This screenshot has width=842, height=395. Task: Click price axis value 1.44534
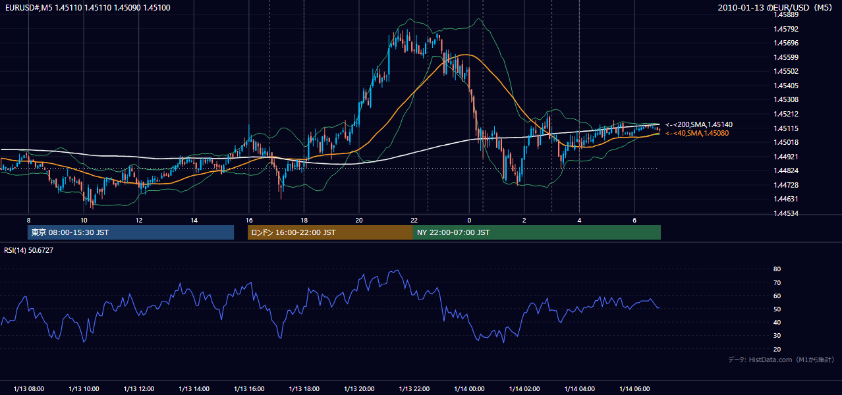click(x=786, y=213)
